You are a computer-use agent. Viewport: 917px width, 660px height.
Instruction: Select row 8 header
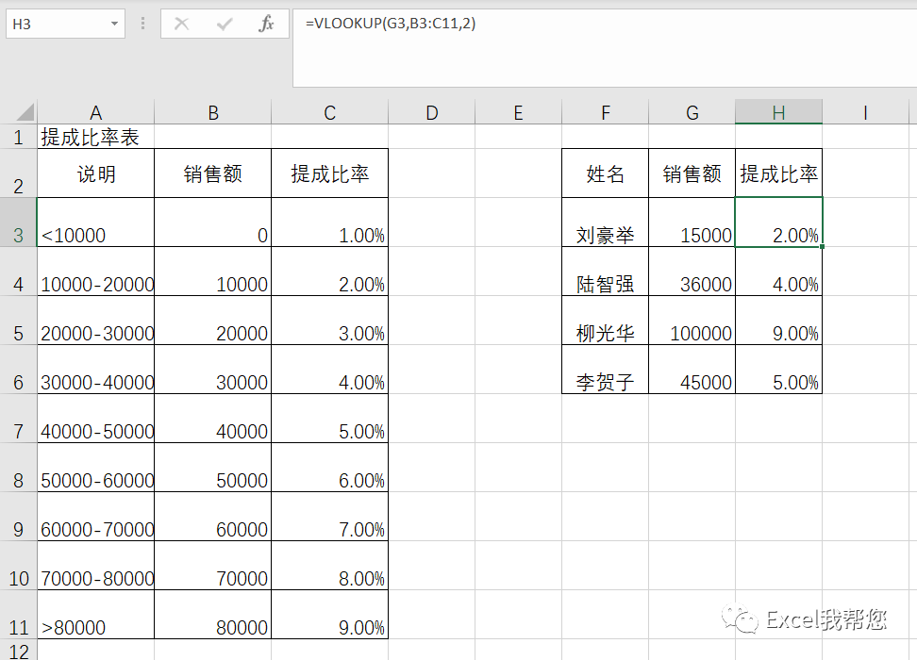(x=19, y=469)
